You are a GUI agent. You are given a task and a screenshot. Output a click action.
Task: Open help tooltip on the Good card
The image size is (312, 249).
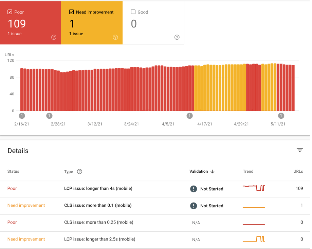(x=177, y=37)
